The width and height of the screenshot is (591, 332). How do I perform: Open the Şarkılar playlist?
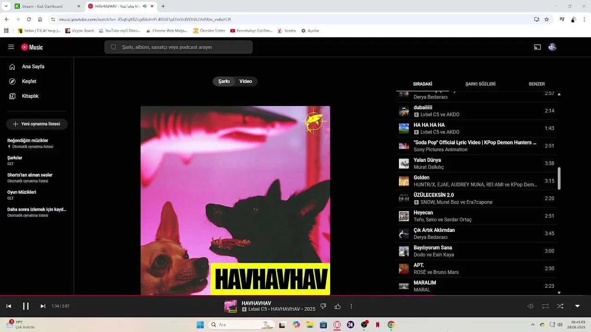pyautogui.click(x=37, y=160)
